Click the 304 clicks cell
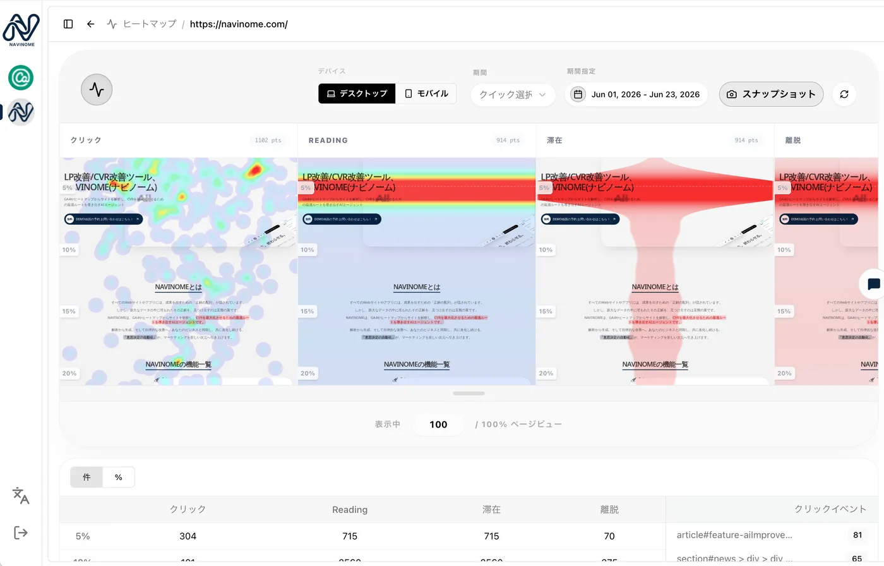Screen dimensions: 884x566 [x=188, y=536]
